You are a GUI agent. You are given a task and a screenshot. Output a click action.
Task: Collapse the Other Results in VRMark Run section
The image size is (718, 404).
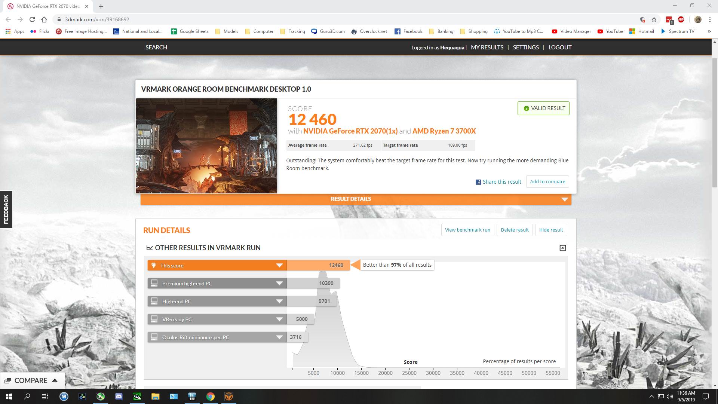point(562,248)
